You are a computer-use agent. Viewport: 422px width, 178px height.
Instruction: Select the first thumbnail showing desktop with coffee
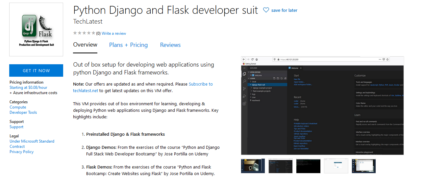(x=253, y=166)
